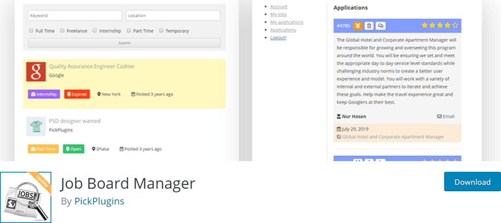Image resolution: width=501 pixels, height=223 pixels.
Task: Click calendar icon on PSD designer posting
Action: 121,149
